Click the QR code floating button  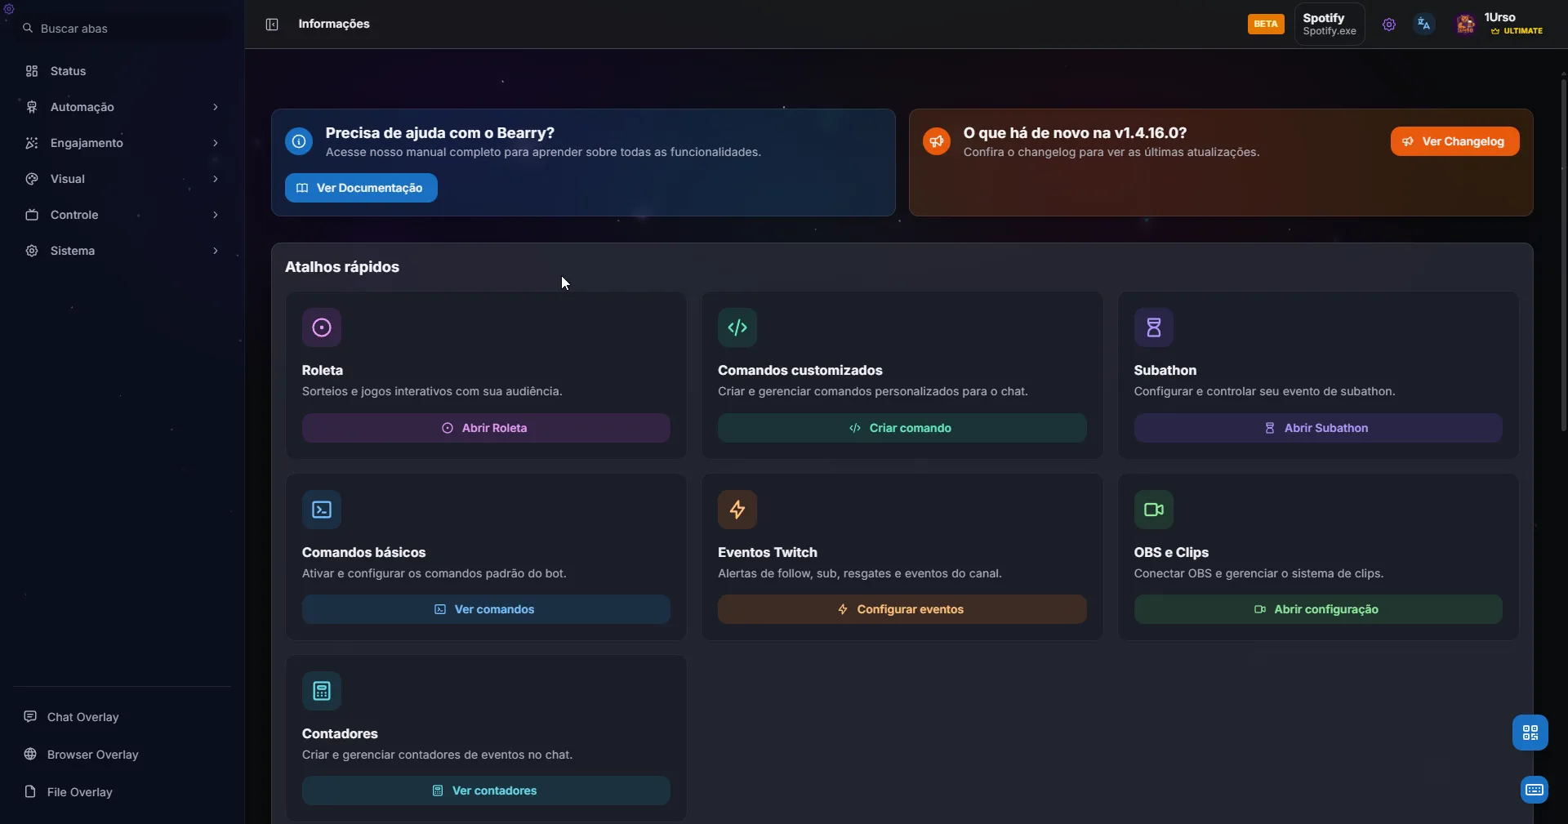click(x=1530, y=733)
